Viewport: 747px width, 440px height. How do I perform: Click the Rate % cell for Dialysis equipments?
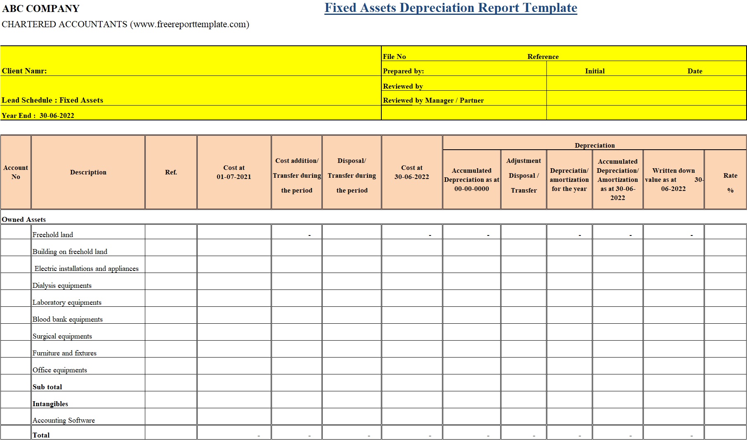click(x=726, y=281)
